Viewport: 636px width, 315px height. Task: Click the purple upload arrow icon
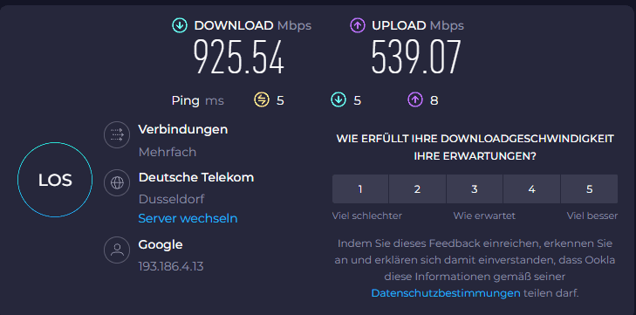click(358, 25)
